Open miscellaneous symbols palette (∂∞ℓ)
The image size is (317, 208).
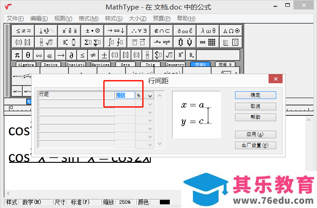(185, 31)
